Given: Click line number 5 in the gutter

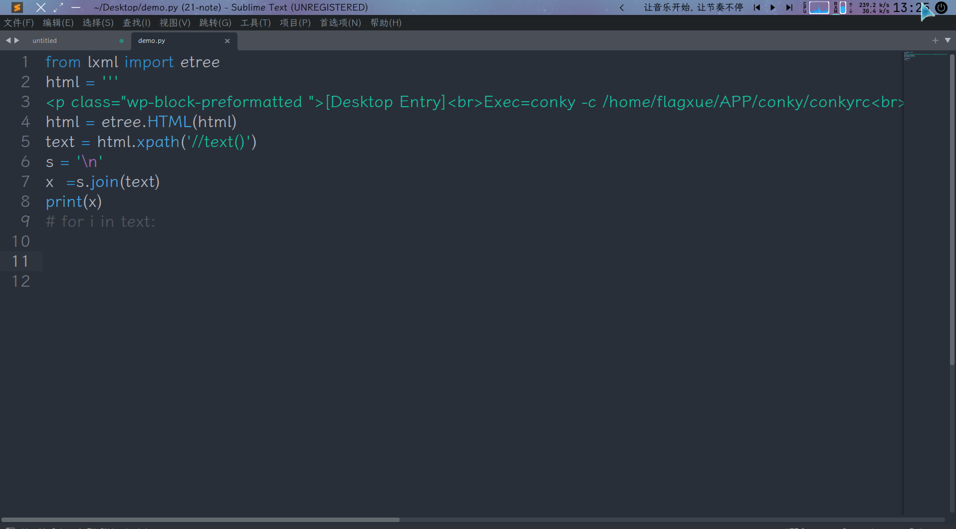Looking at the screenshot, I should [25, 142].
